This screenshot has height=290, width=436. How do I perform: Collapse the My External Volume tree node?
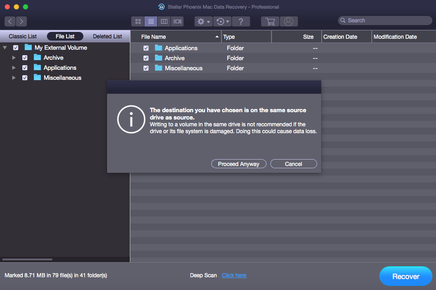click(5, 47)
